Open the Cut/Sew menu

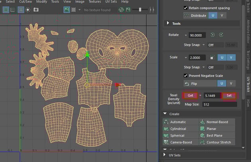click(25, 2)
